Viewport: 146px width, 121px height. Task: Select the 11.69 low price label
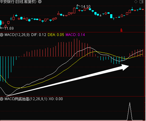coord(9,28)
